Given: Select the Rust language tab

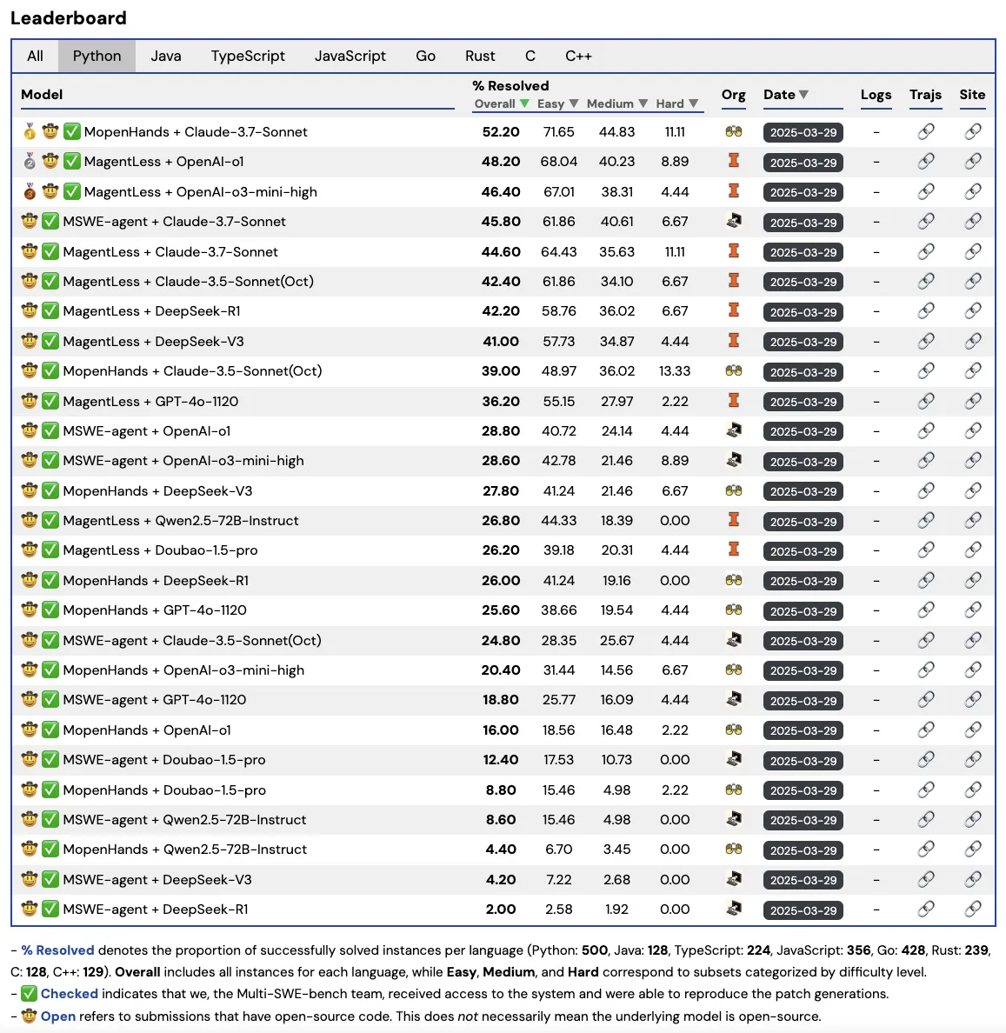Looking at the screenshot, I should click(x=480, y=56).
